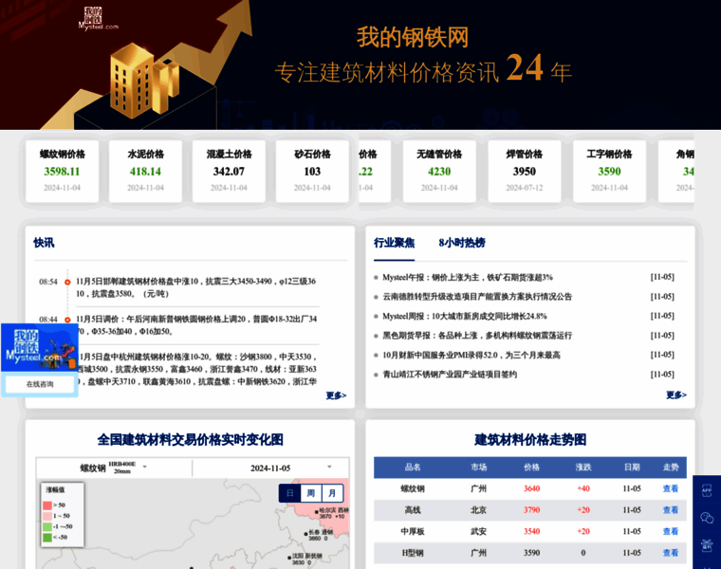The image size is (721, 569).
Task: Click the 我的钢铁网 banner title
Action: (x=413, y=38)
